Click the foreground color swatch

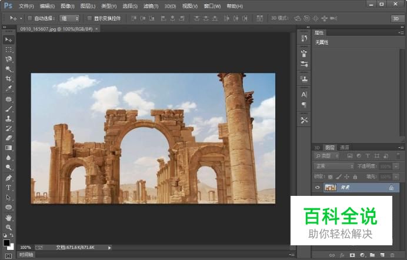tap(6, 242)
